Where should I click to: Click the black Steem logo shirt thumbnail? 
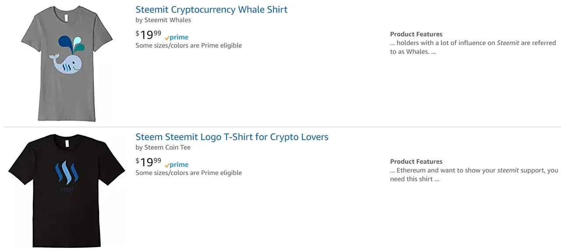point(67,191)
